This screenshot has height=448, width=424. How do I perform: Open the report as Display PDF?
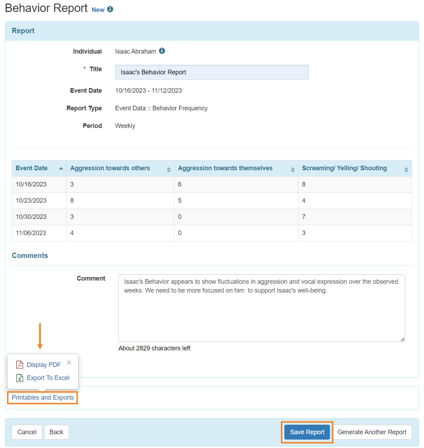click(44, 364)
